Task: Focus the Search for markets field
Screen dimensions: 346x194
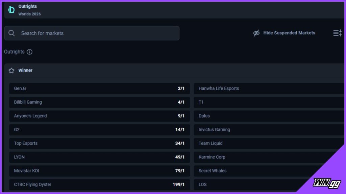Action: pos(92,33)
